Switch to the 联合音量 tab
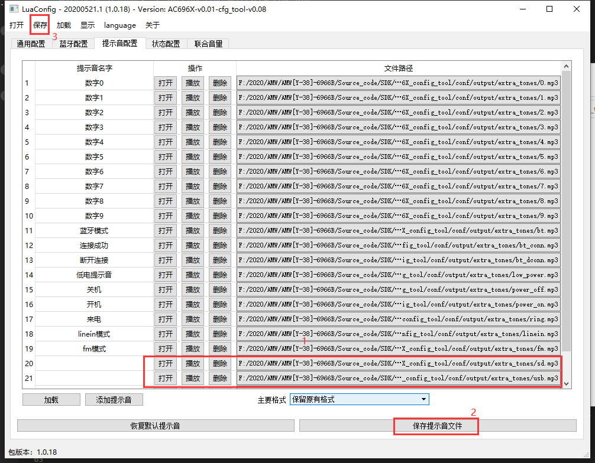595x463 pixels. point(208,44)
